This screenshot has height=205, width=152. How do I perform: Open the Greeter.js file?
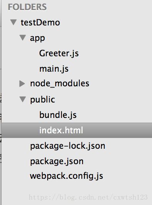[59, 54]
